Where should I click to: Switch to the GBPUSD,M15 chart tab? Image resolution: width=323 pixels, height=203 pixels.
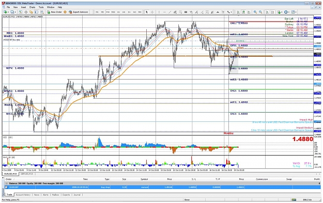27,174
